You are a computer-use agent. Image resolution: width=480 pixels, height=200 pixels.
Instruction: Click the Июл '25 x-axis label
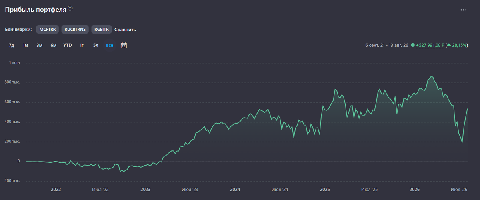point(369,189)
